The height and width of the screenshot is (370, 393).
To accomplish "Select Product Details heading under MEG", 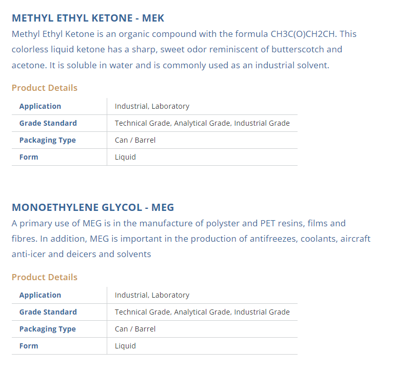I will tap(45, 277).
